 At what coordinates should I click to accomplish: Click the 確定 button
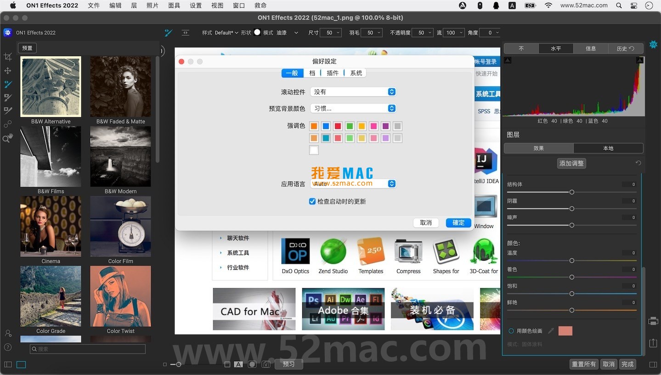(458, 222)
